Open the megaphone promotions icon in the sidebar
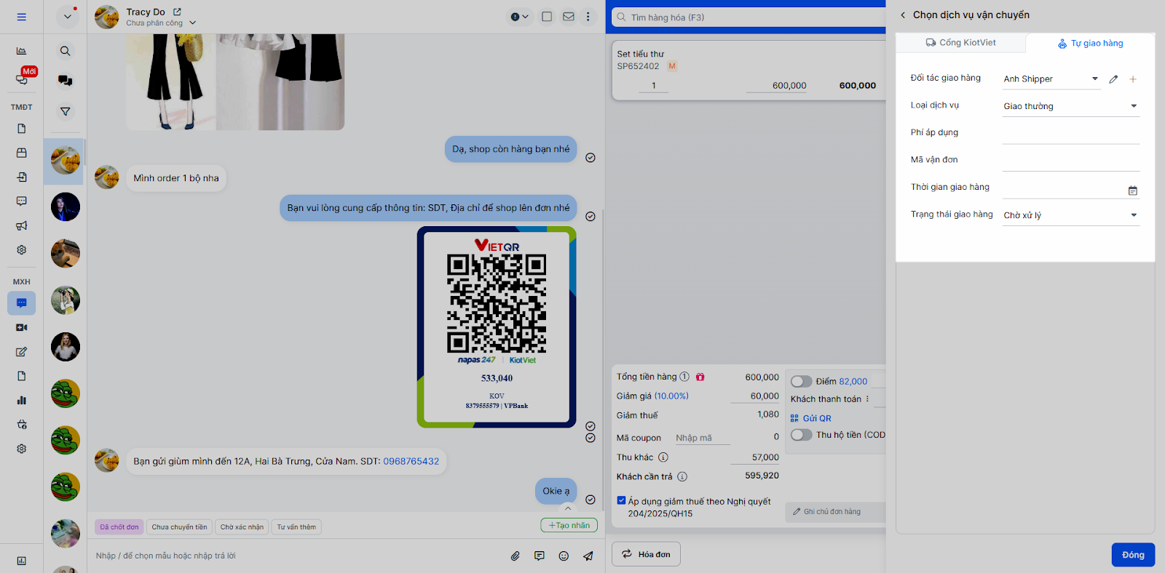The image size is (1165, 573). click(21, 225)
